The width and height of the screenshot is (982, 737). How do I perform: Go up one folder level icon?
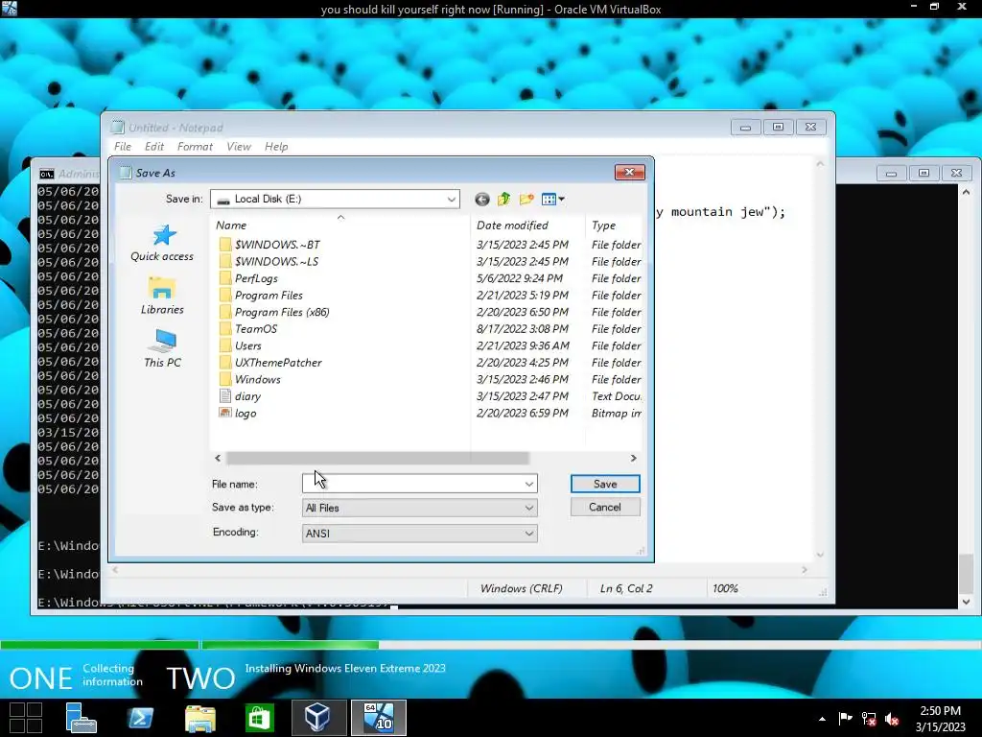point(504,200)
